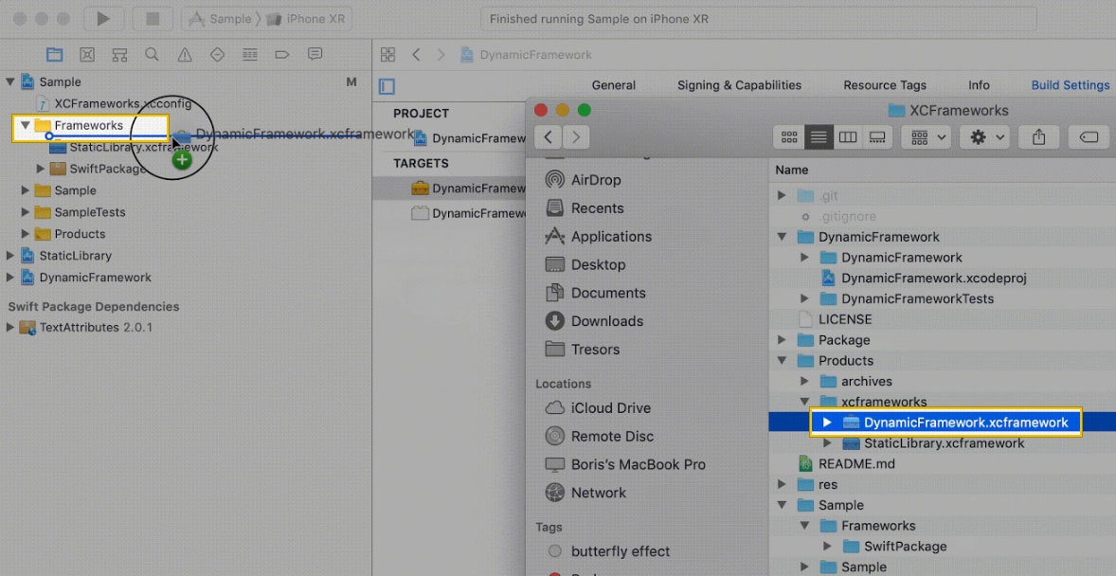Image resolution: width=1116 pixels, height=576 pixels.
Task: Expand the archives folder in Finder
Action: (x=804, y=381)
